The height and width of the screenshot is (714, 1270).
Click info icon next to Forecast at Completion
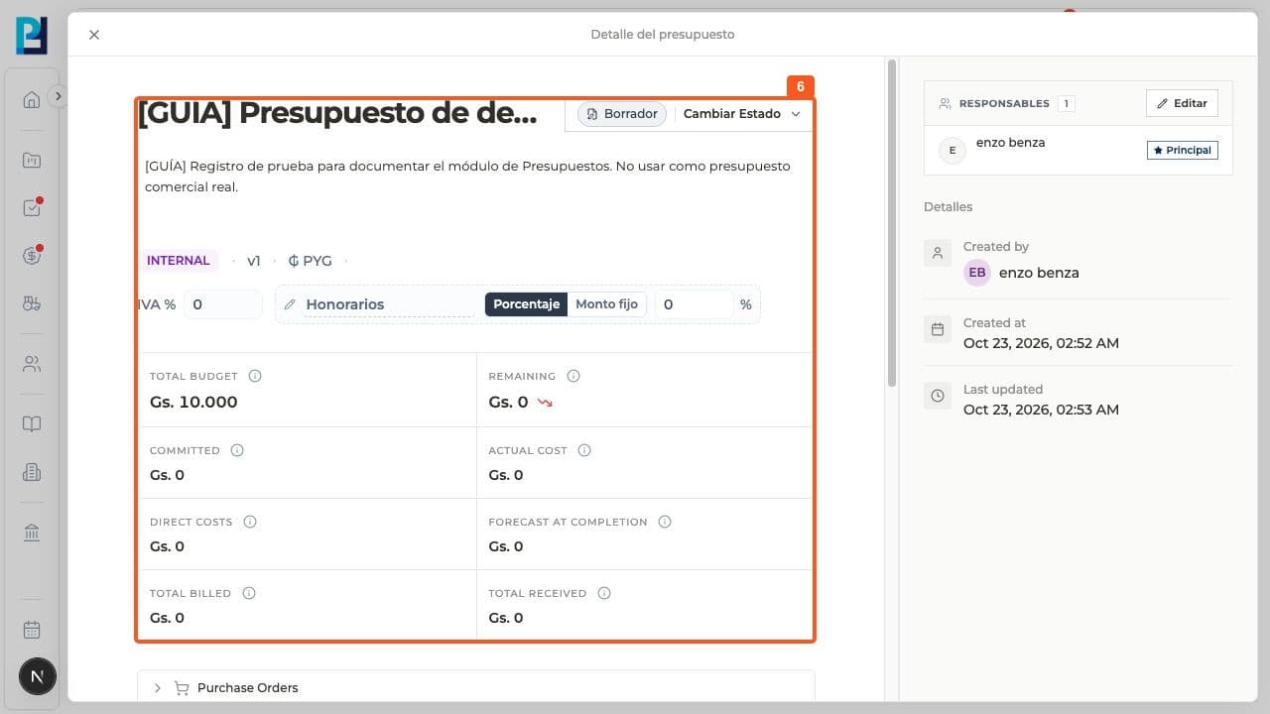tap(665, 522)
